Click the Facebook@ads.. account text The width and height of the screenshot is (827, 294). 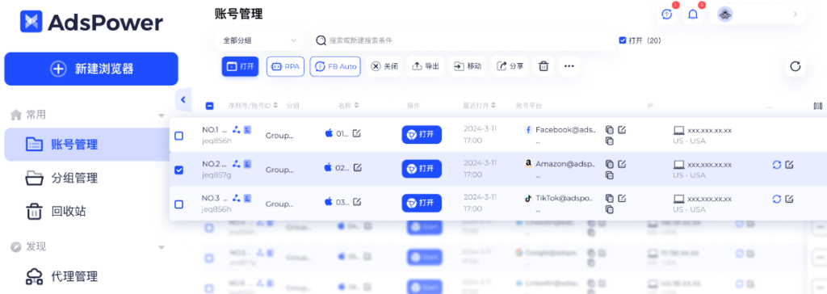[x=566, y=129]
